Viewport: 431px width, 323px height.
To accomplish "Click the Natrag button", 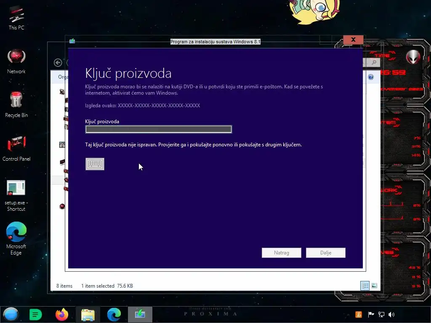I will pos(282,253).
